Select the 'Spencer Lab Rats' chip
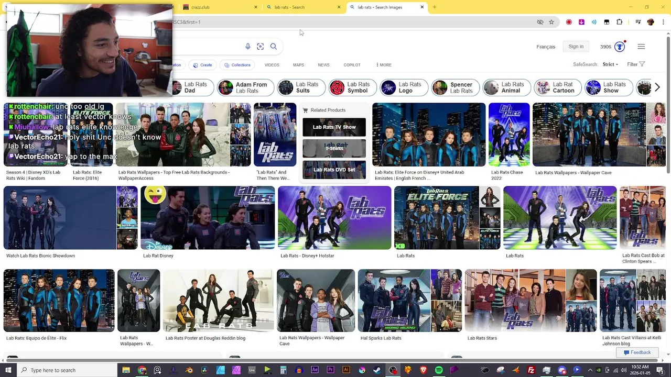The height and width of the screenshot is (377, 671). [454, 87]
